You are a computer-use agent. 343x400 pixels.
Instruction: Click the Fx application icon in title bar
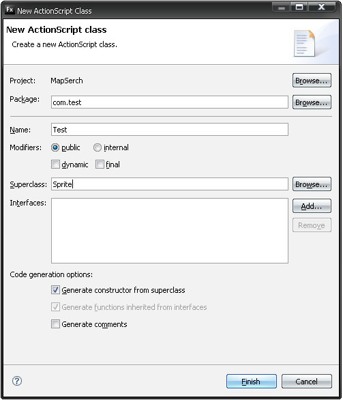tap(10, 10)
